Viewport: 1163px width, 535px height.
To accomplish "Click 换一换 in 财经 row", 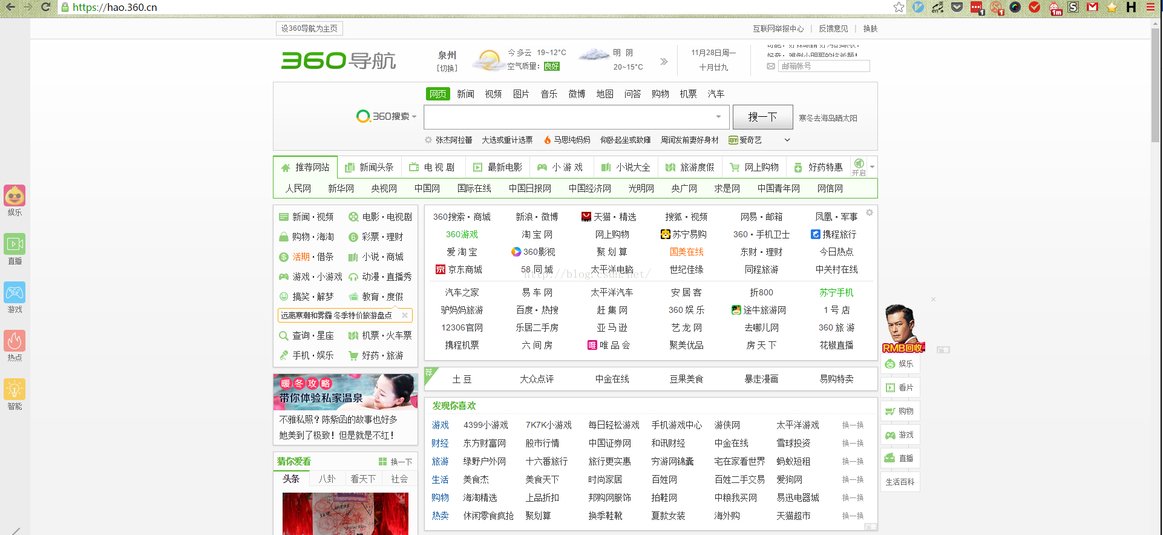I will click(853, 443).
